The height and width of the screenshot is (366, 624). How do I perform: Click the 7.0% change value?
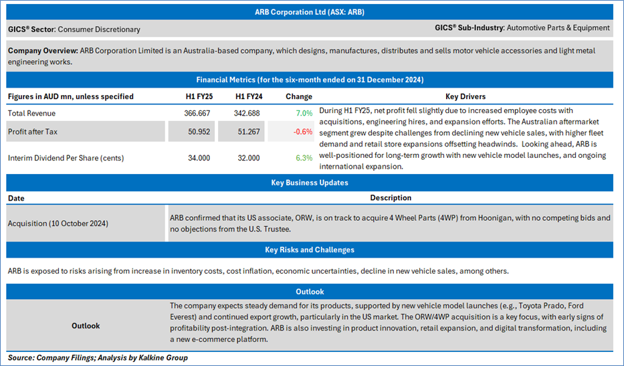304,114
